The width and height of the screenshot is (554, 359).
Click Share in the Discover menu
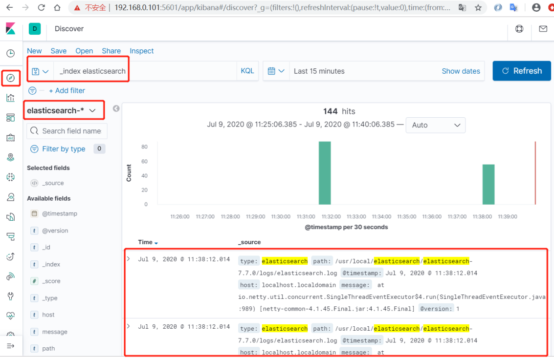(111, 51)
